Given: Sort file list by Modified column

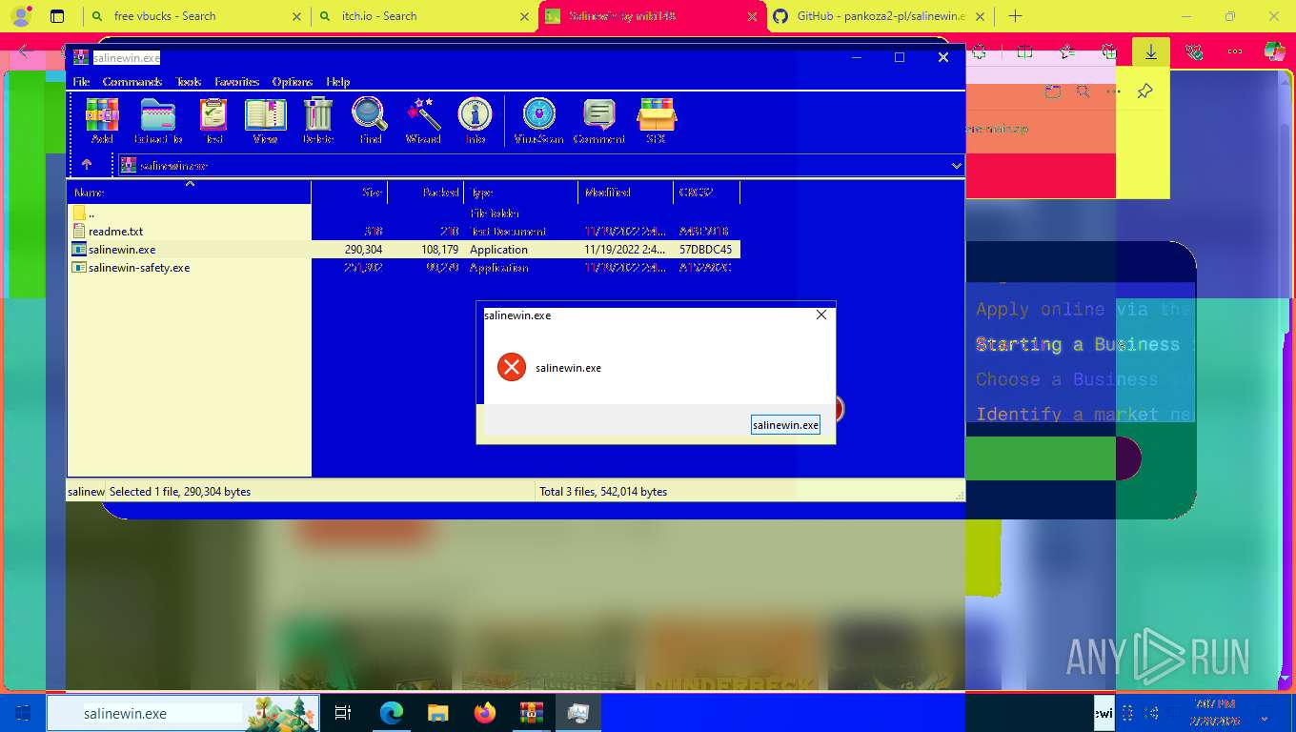Looking at the screenshot, I should [x=626, y=193].
